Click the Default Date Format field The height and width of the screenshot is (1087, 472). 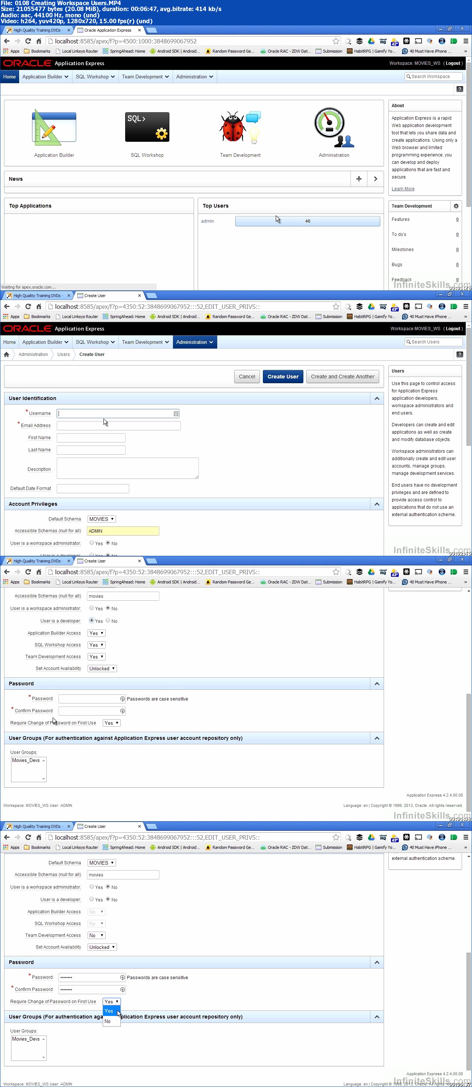click(x=93, y=488)
